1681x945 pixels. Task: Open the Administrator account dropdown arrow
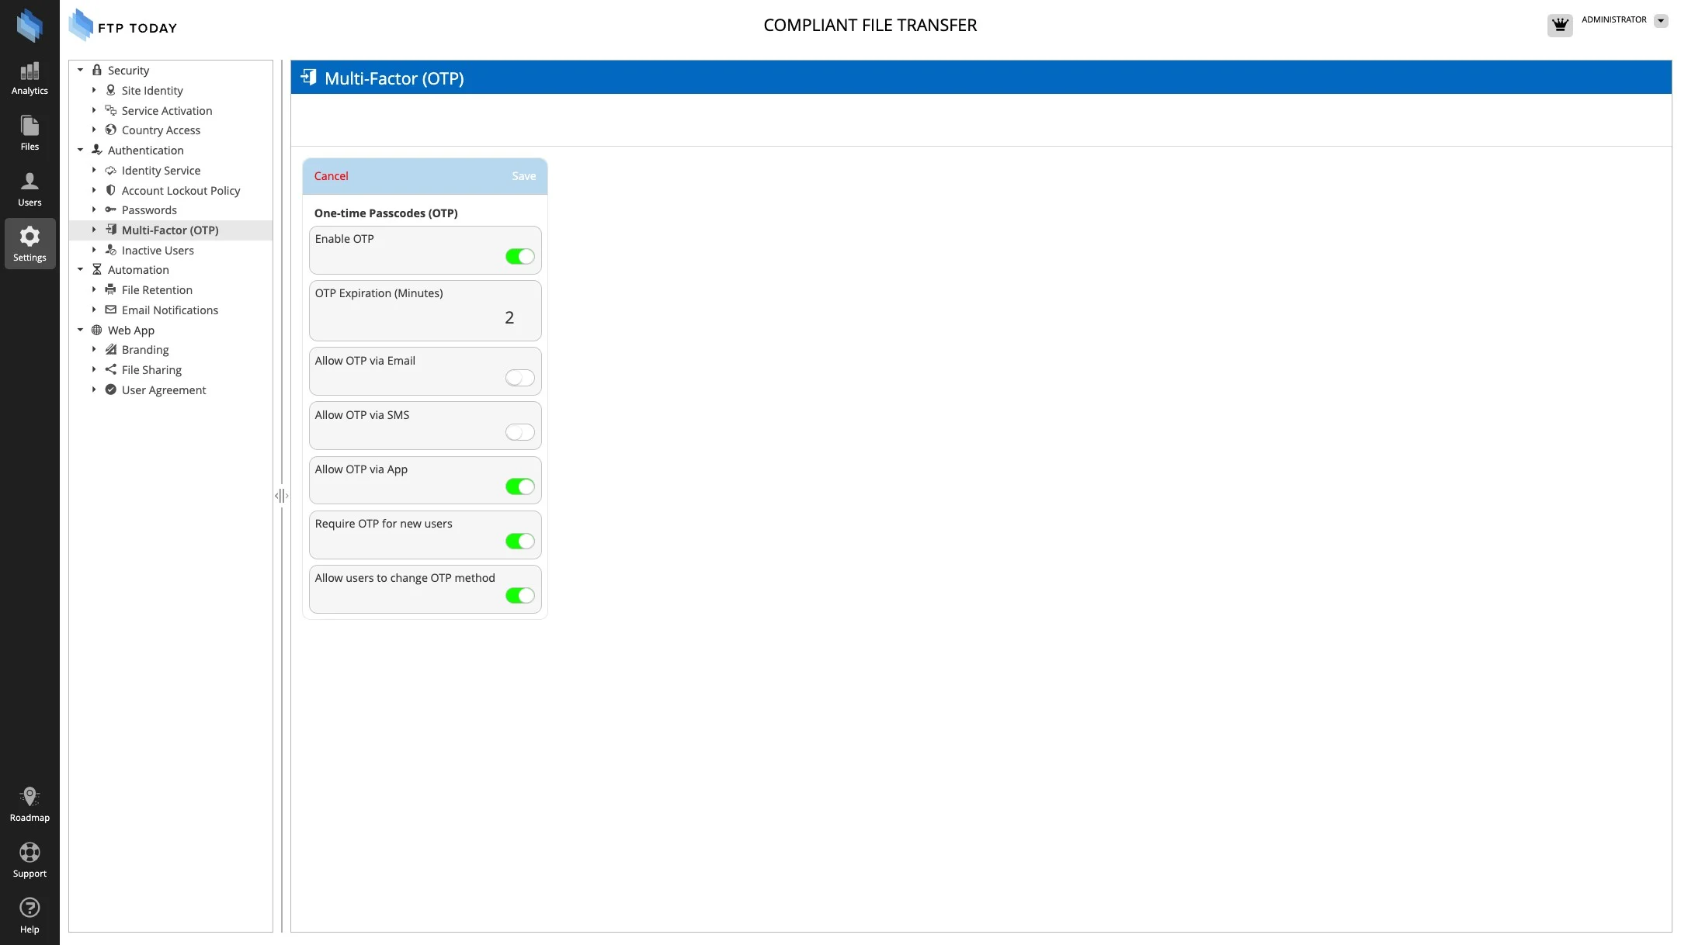[x=1661, y=21]
